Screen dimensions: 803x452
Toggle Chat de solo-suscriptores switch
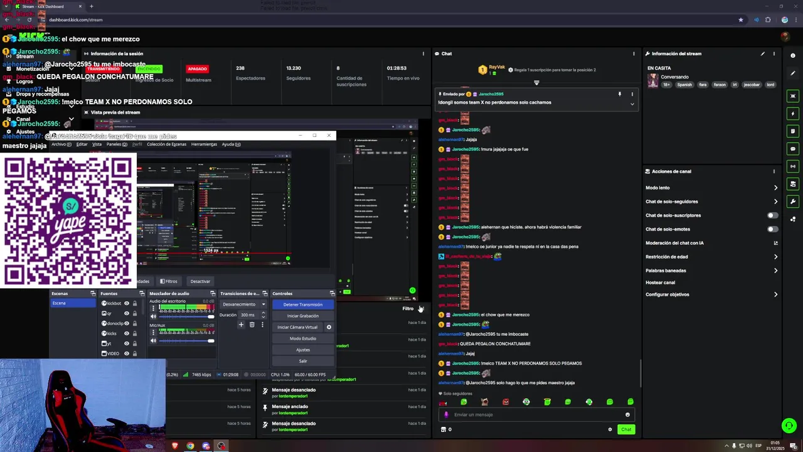[x=772, y=215]
